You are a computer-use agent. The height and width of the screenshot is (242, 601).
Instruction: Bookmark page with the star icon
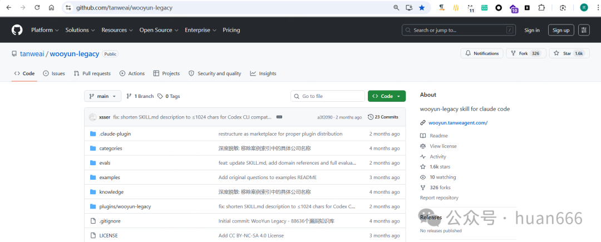pos(422,8)
